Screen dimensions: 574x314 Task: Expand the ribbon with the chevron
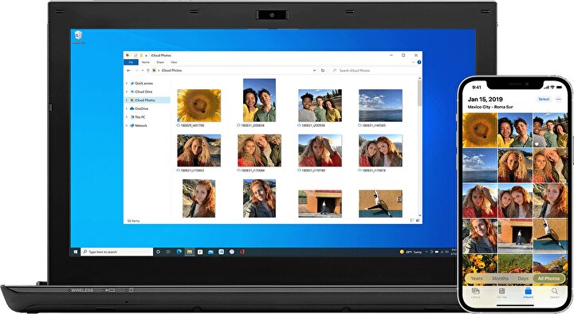click(414, 62)
